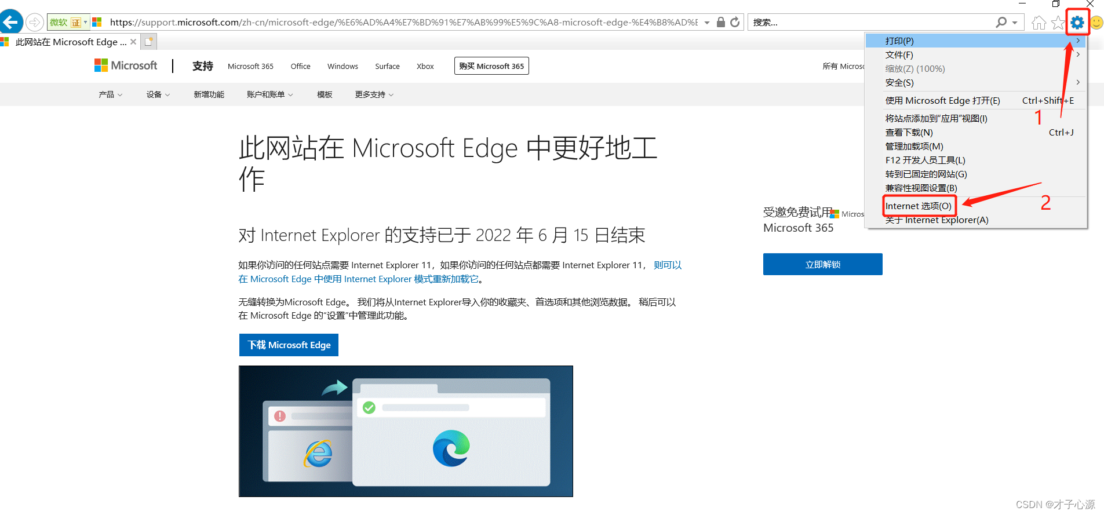The width and height of the screenshot is (1104, 515).
Task: Open the Surface nav link
Action: coord(387,66)
